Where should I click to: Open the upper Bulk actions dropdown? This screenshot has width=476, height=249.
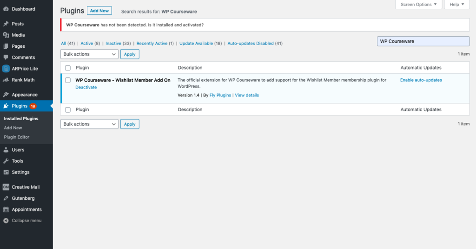click(x=89, y=54)
